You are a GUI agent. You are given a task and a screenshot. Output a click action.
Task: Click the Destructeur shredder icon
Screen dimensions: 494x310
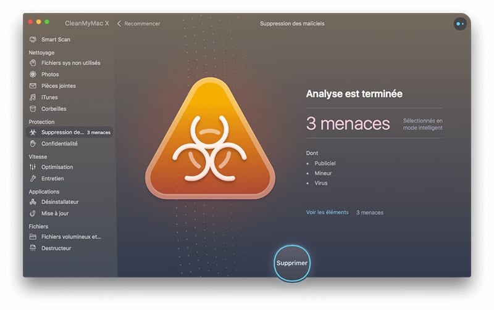point(33,248)
